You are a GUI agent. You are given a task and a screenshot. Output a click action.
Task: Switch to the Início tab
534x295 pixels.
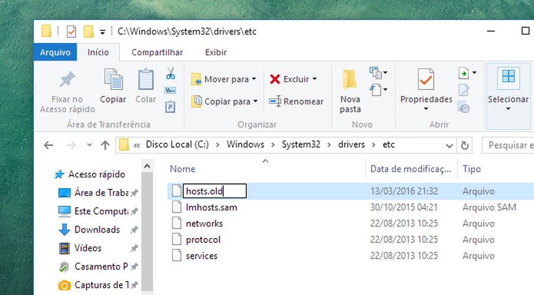(x=98, y=53)
